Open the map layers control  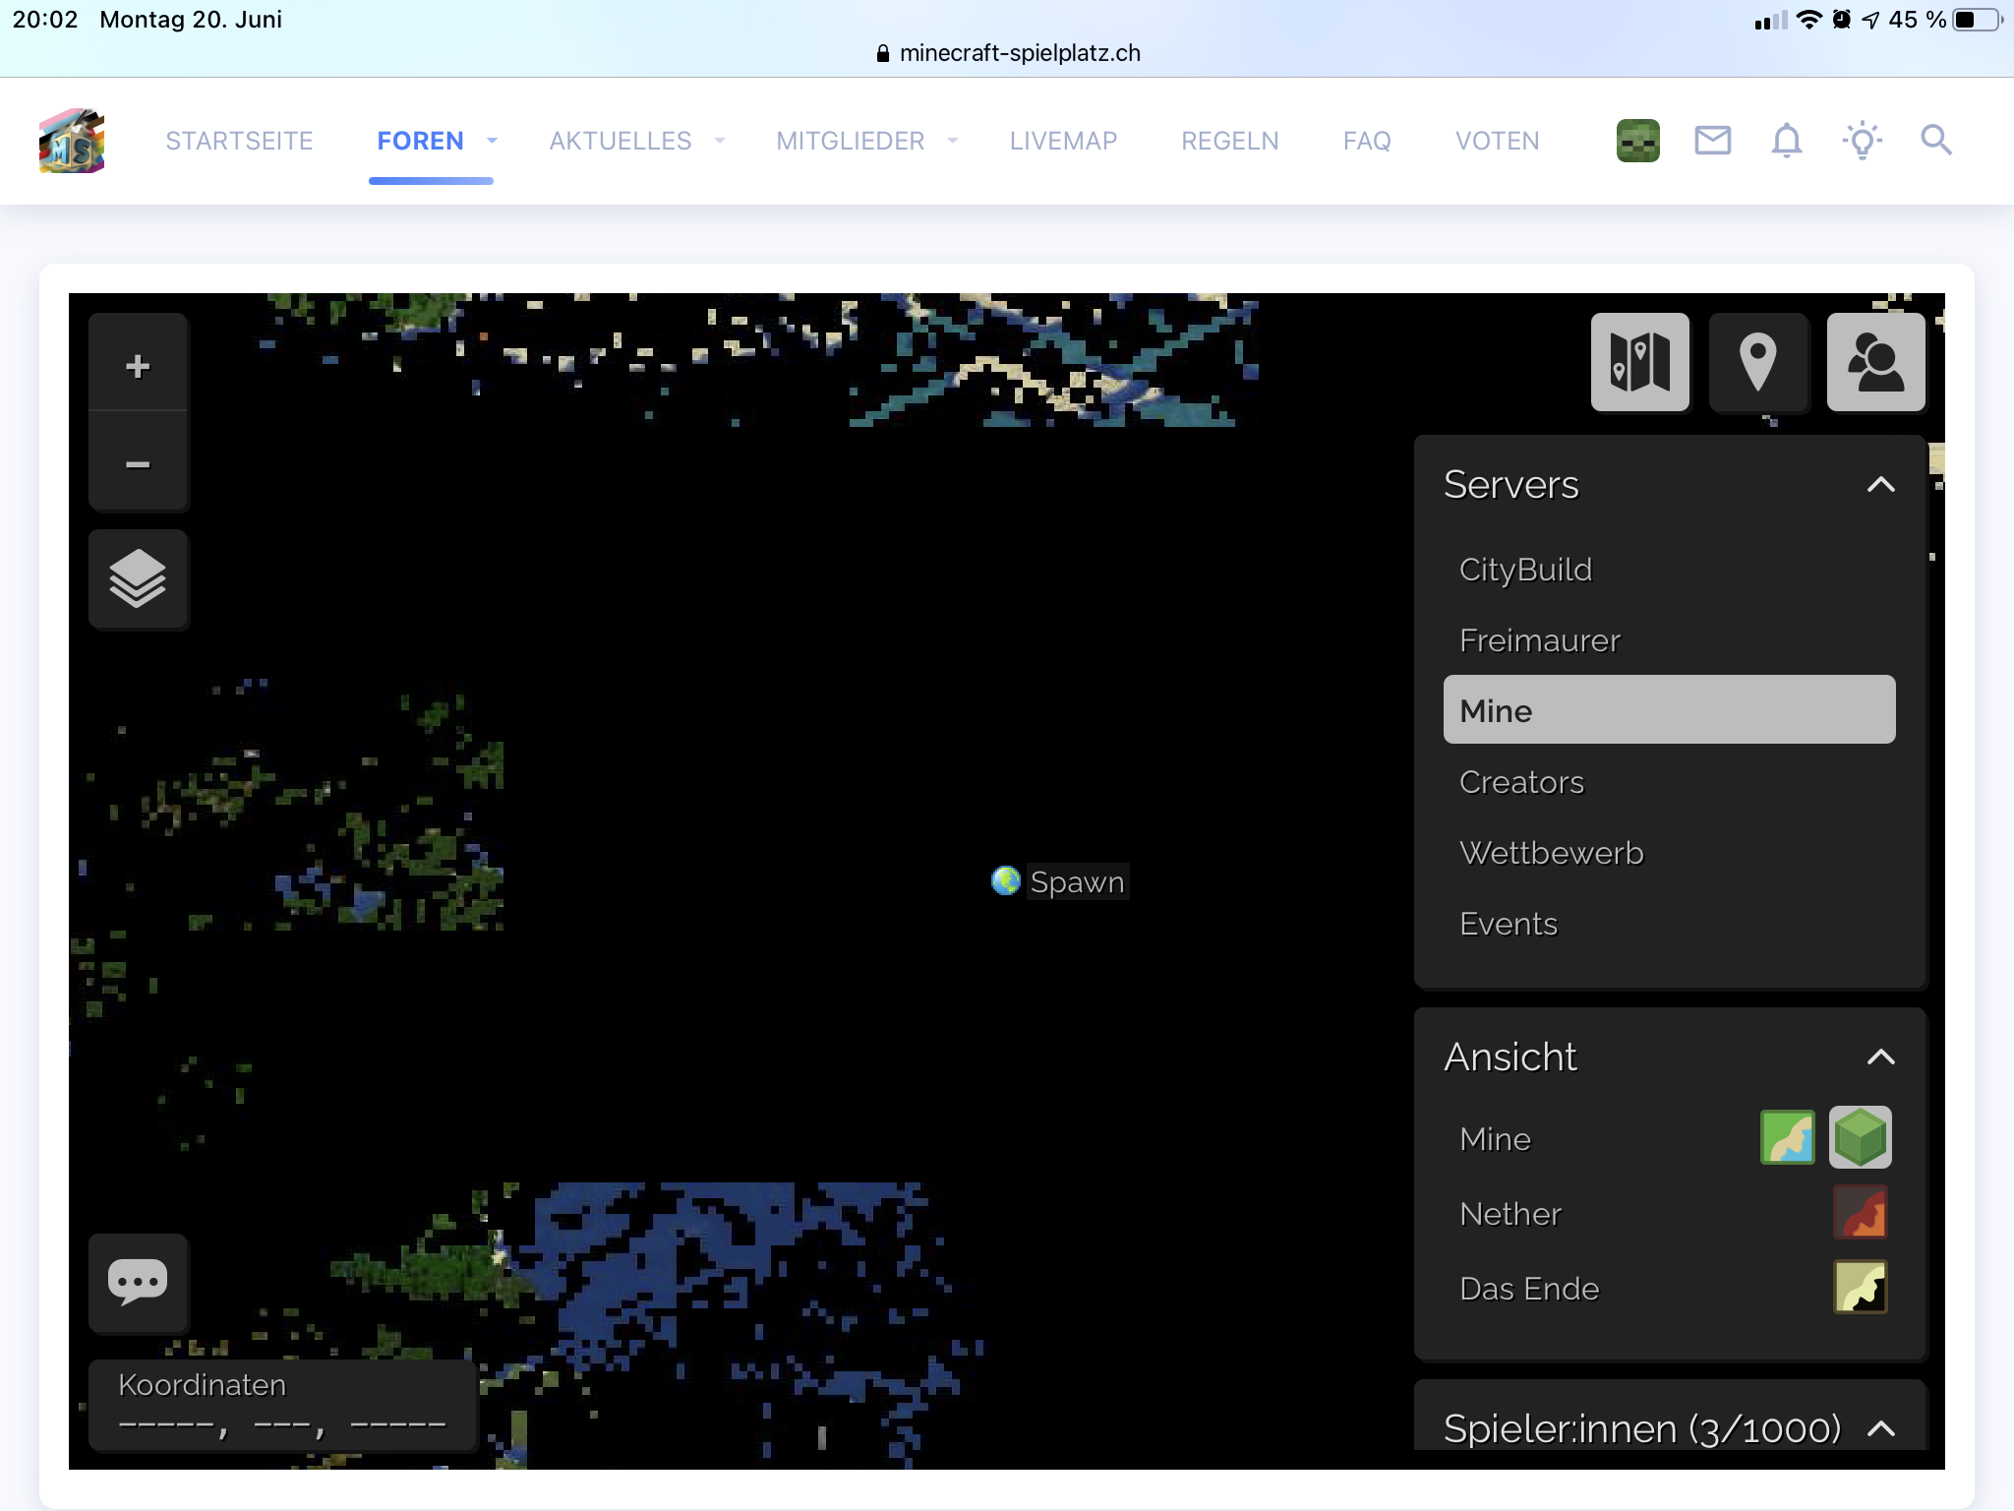[x=138, y=579]
